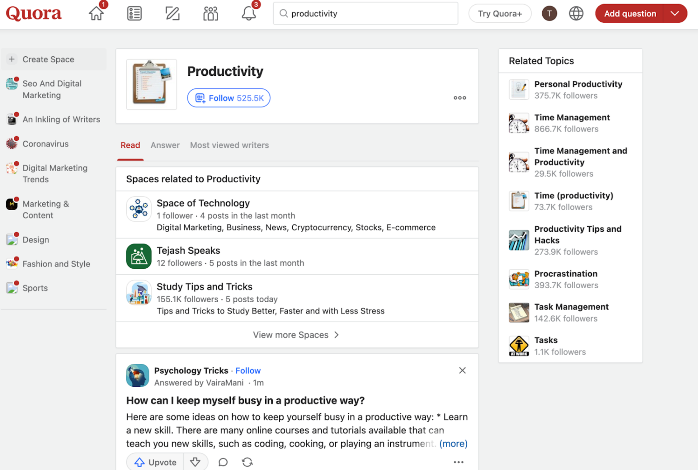
Task: Open the Space of Technology title
Action: 203,203
